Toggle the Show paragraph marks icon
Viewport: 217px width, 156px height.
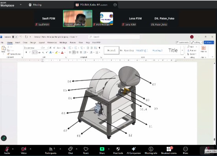(x=99, y=48)
